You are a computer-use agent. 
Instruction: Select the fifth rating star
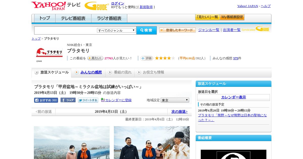(x=173, y=58)
